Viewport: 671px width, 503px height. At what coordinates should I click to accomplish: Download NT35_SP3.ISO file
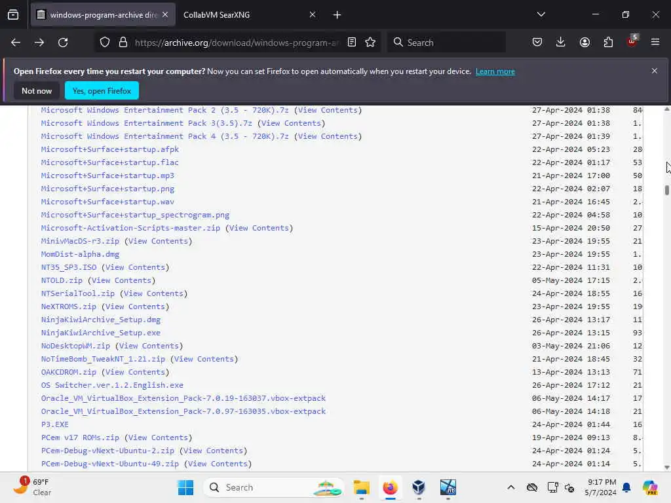pos(69,267)
